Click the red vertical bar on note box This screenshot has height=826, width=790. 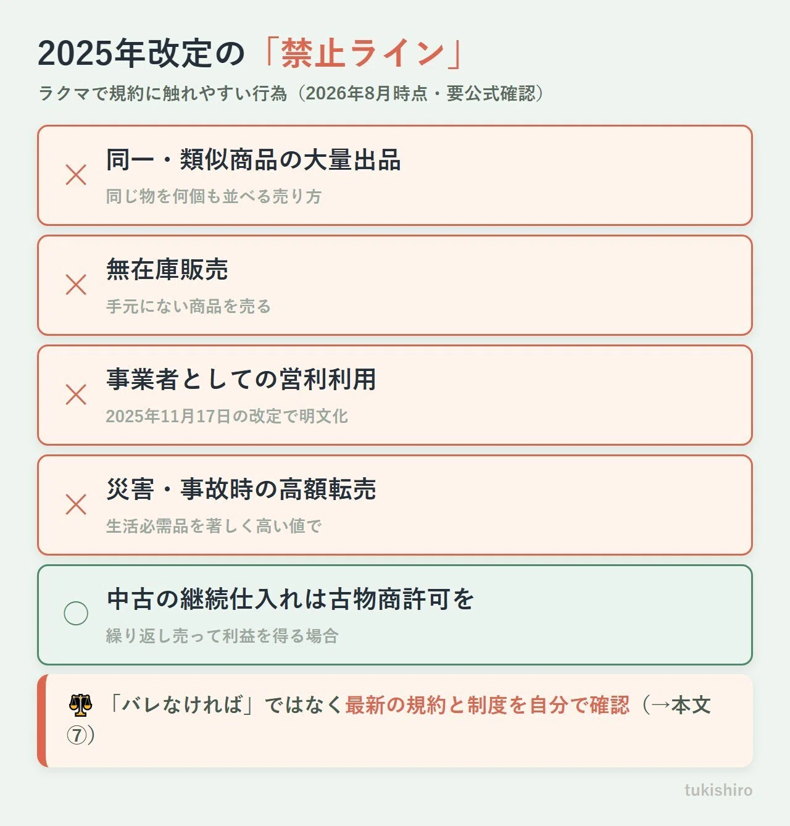pos(42,721)
